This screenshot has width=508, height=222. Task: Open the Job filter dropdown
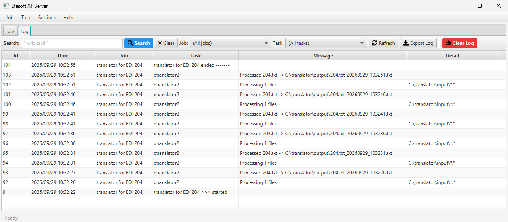tap(230, 43)
